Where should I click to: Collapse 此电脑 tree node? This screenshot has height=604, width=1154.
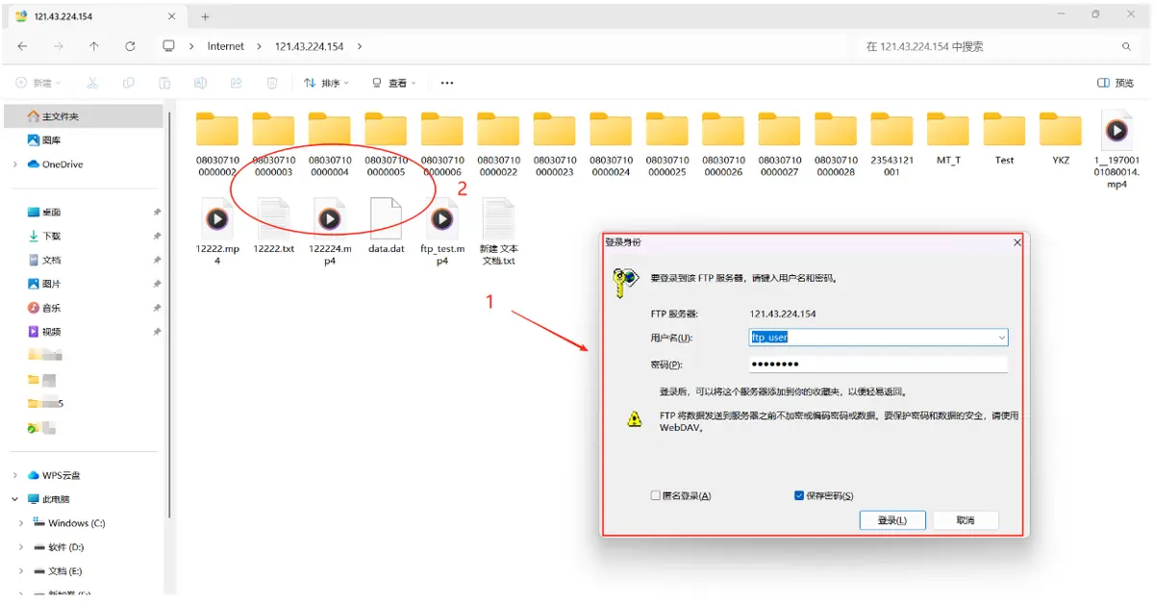[15, 499]
